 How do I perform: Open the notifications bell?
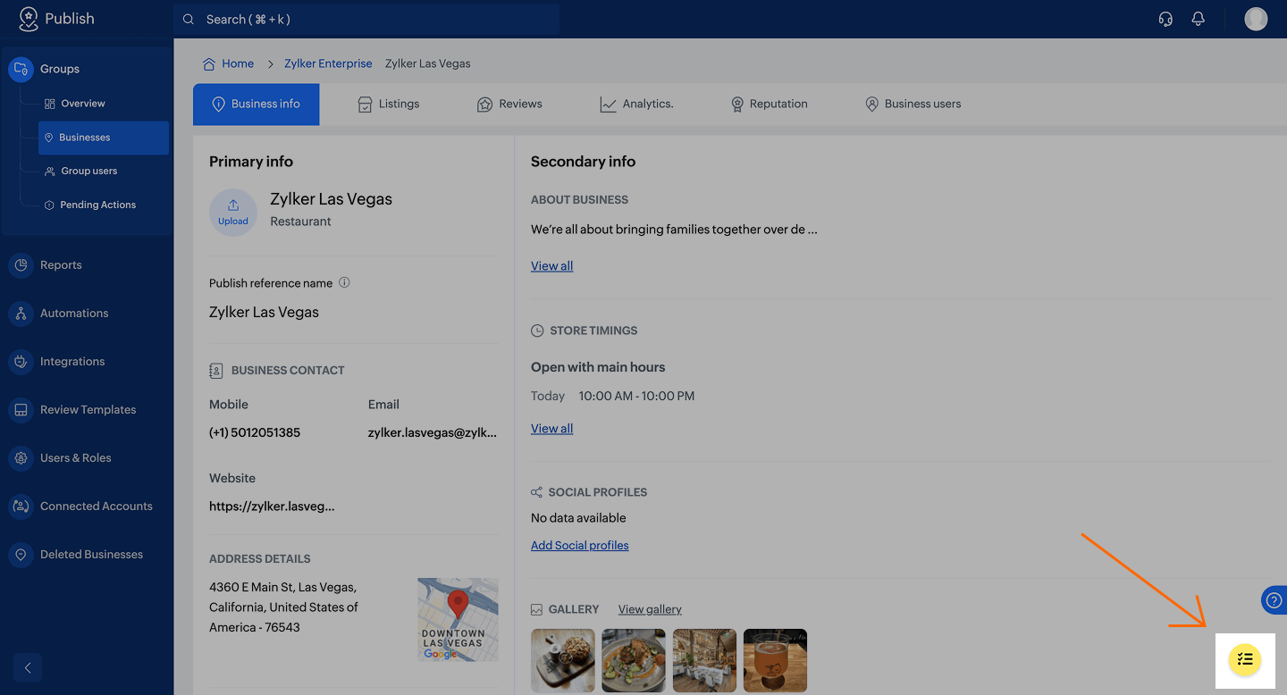point(1199,19)
